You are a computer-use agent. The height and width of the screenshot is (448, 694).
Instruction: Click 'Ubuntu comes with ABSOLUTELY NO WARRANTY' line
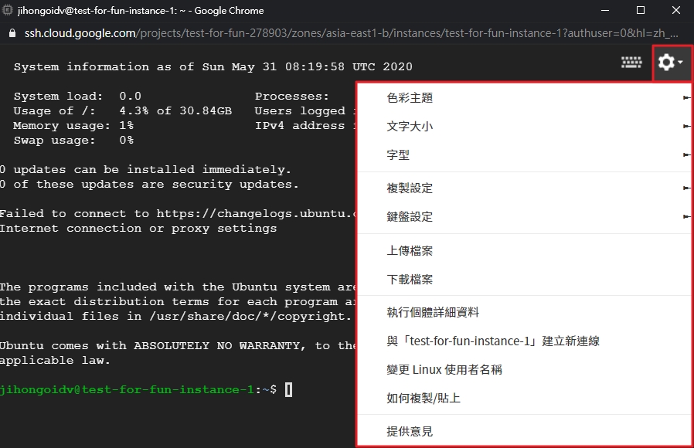pyautogui.click(x=178, y=345)
